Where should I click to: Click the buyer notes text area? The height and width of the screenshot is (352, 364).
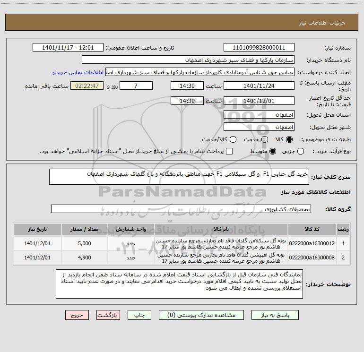click(179, 284)
